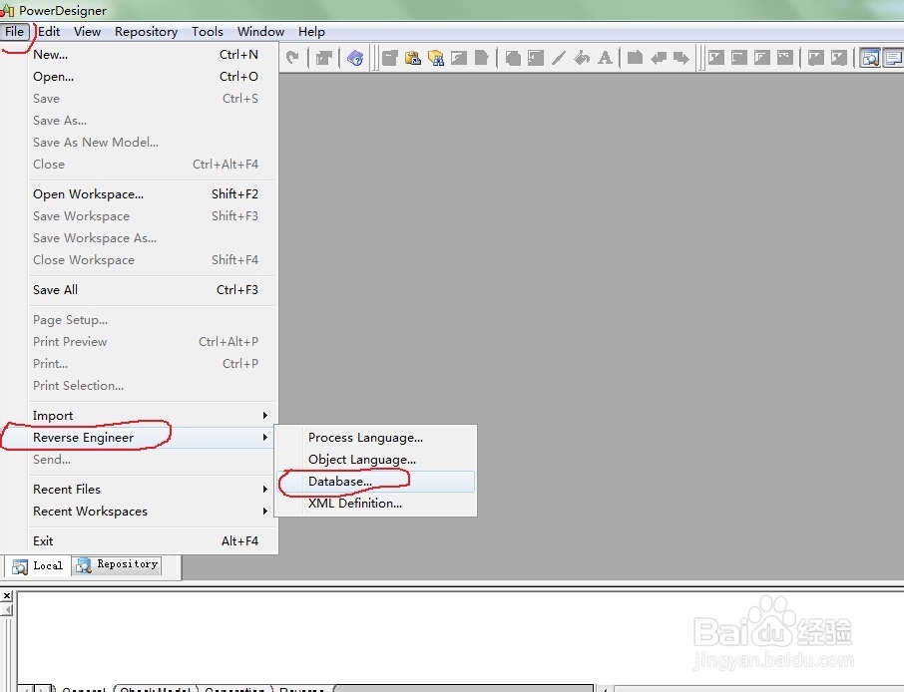Open the help book toolbar icon
This screenshot has width=904, height=692.
click(x=355, y=58)
